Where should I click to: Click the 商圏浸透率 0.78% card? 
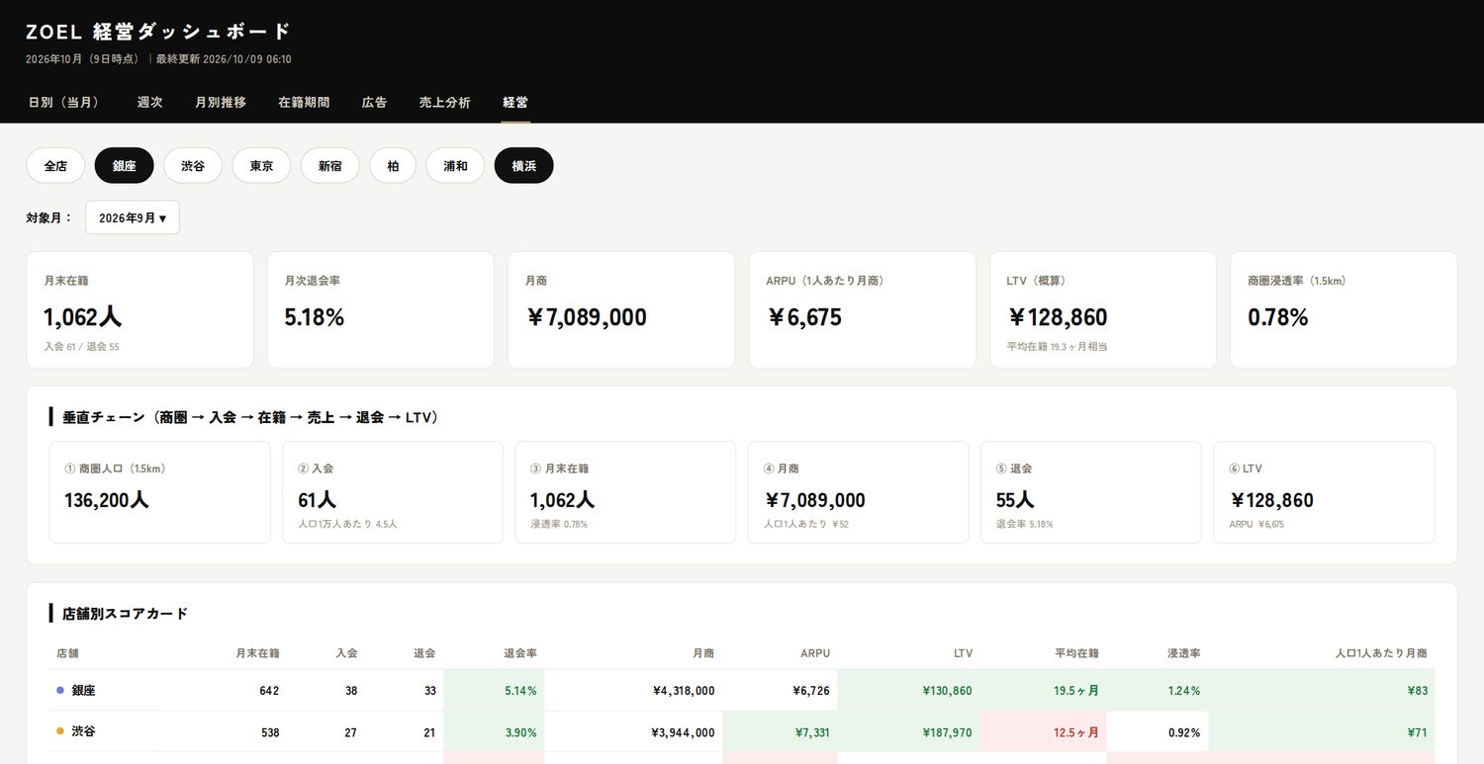pos(1344,310)
